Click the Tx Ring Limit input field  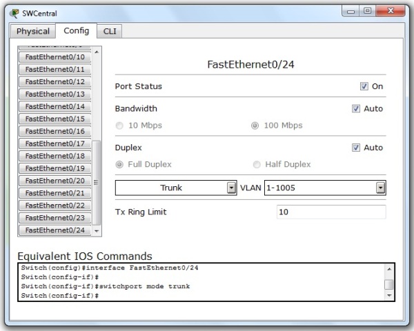[331, 212]
